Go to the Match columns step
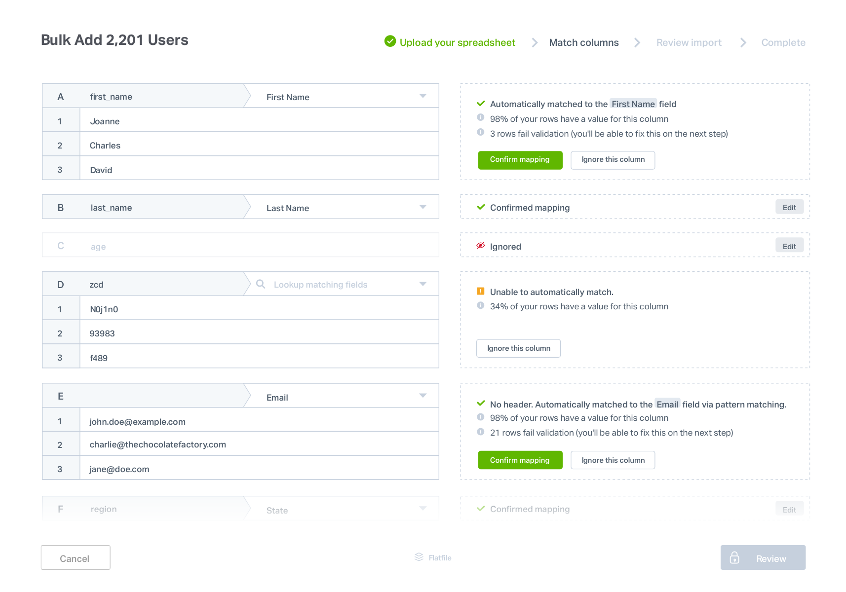The width and height of the screenshot is (846, 592). click(x=583, y=42)
